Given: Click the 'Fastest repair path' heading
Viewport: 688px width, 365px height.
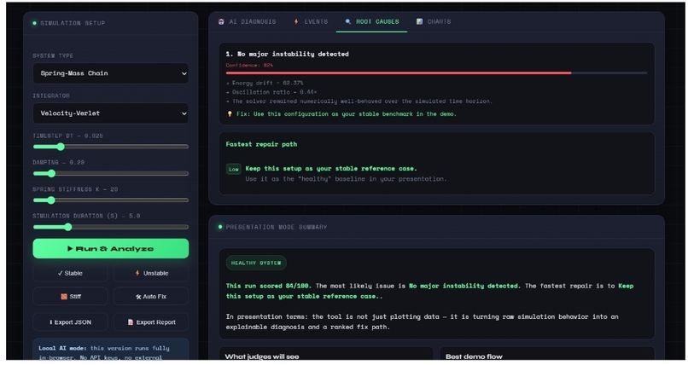Looking at the screenshot, I should (x=261, y=144).
